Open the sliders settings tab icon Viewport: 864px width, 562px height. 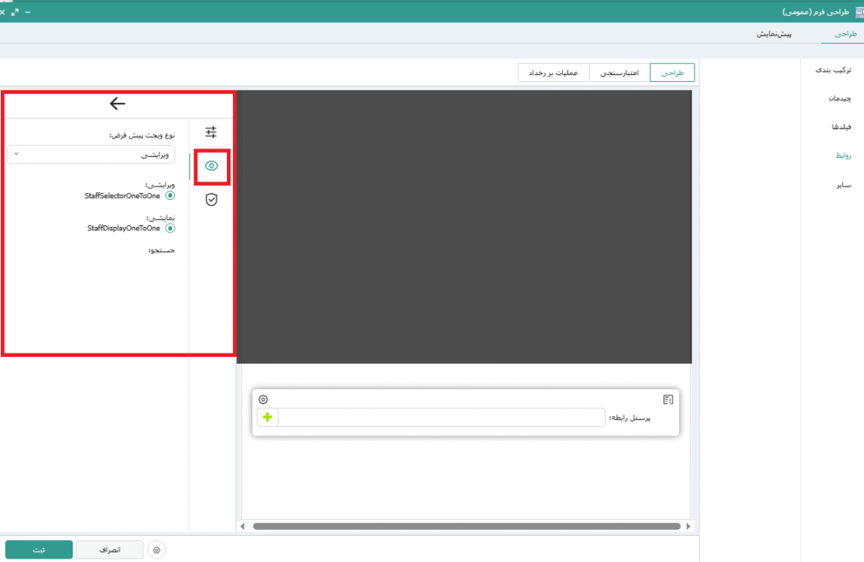(x=211, y=132)
